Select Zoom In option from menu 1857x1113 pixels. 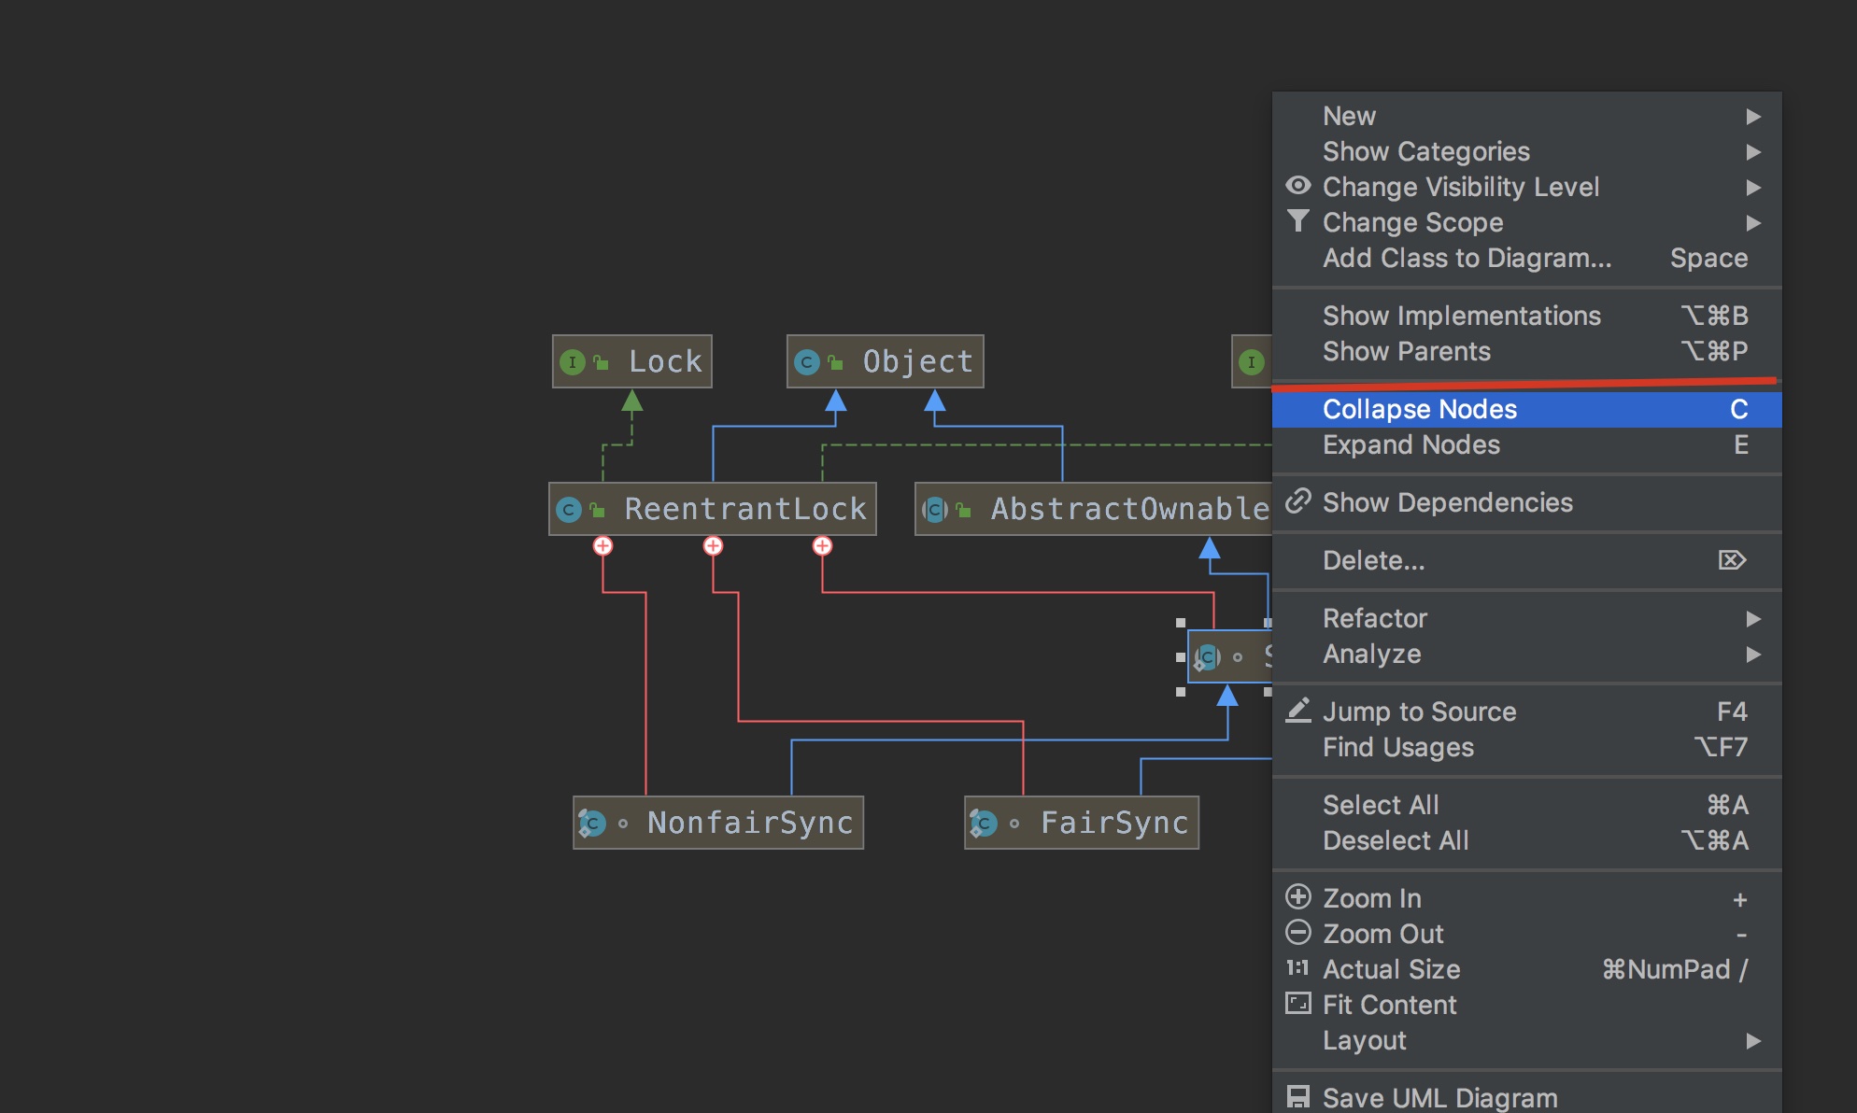click(x=1374, y=897)
